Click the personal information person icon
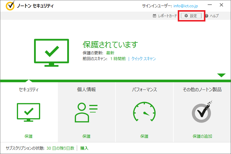The image size is (231, 154). click(86, 112)
